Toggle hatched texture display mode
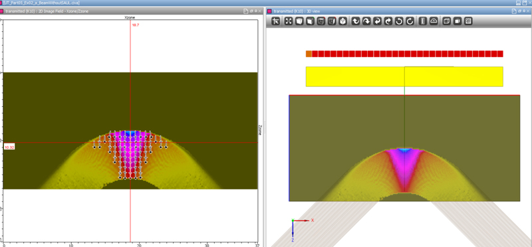This screenshot has height=247, width=532. 468,21
